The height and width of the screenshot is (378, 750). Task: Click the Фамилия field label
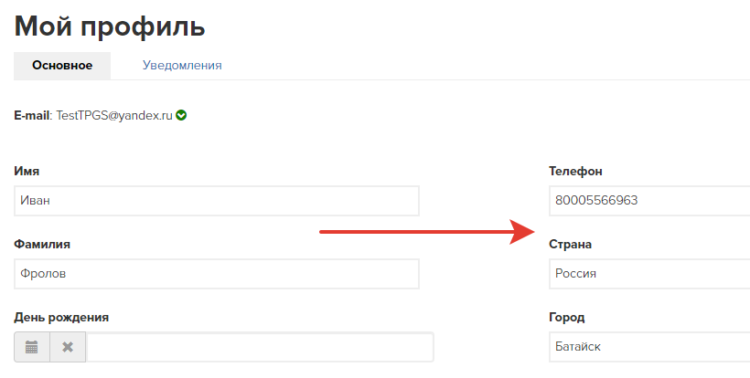point(42,245)
